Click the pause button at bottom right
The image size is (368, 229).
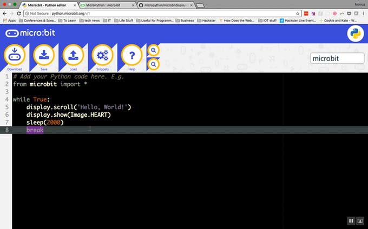[x=351, y=220]
